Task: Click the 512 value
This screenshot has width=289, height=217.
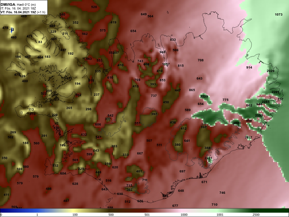Action: point(127,202)
